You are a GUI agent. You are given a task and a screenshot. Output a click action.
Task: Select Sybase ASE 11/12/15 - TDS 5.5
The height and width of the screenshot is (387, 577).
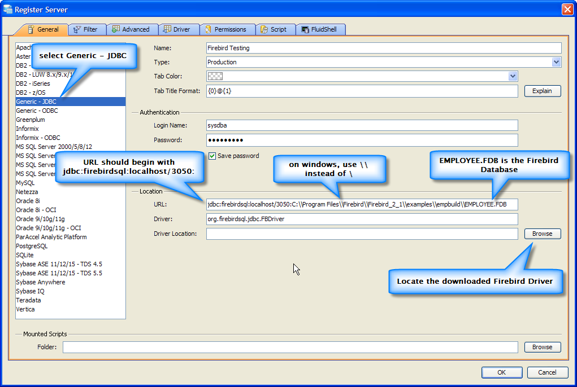[x=71, y=273]
